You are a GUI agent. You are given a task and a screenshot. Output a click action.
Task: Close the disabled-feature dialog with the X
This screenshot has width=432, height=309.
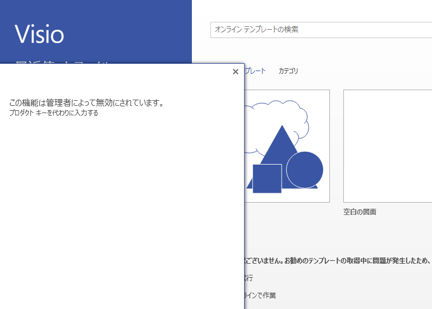pyautogui.click(x=236, y=72)
